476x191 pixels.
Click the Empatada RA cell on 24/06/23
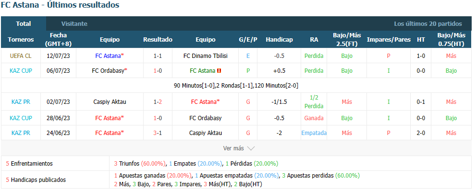point(314,133)
